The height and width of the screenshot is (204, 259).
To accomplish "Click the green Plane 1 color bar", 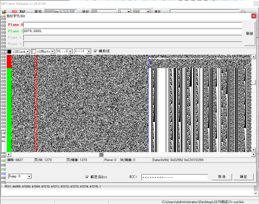I will click(9, 110).
